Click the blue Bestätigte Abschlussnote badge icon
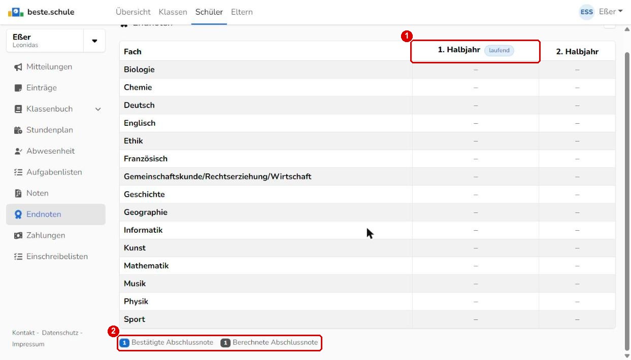Viewport: 631px width, 360px height. [x=124, y=343]
